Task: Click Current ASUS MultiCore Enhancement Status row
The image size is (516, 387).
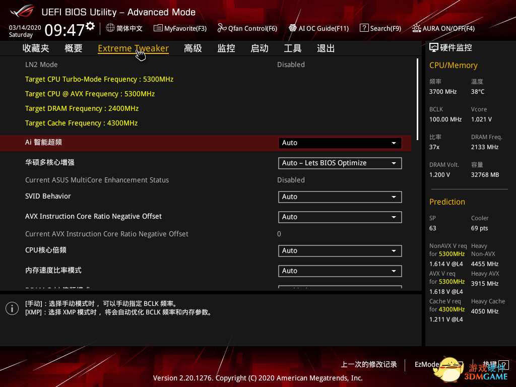Action: pyautogui.click(x=206, y=180)
